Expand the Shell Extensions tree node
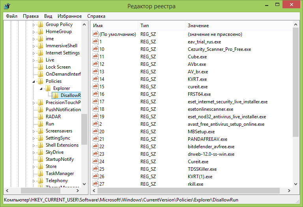The height and width of the screenshot is (207, 303). [x=34, y=145]
